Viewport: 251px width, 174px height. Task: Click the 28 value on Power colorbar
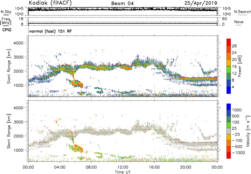234,46
